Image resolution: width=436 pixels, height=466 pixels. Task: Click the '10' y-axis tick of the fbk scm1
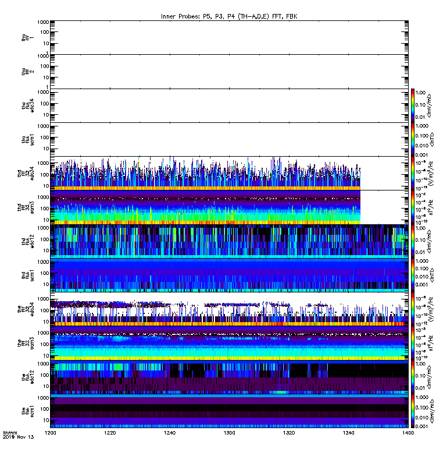pos(46,420)
